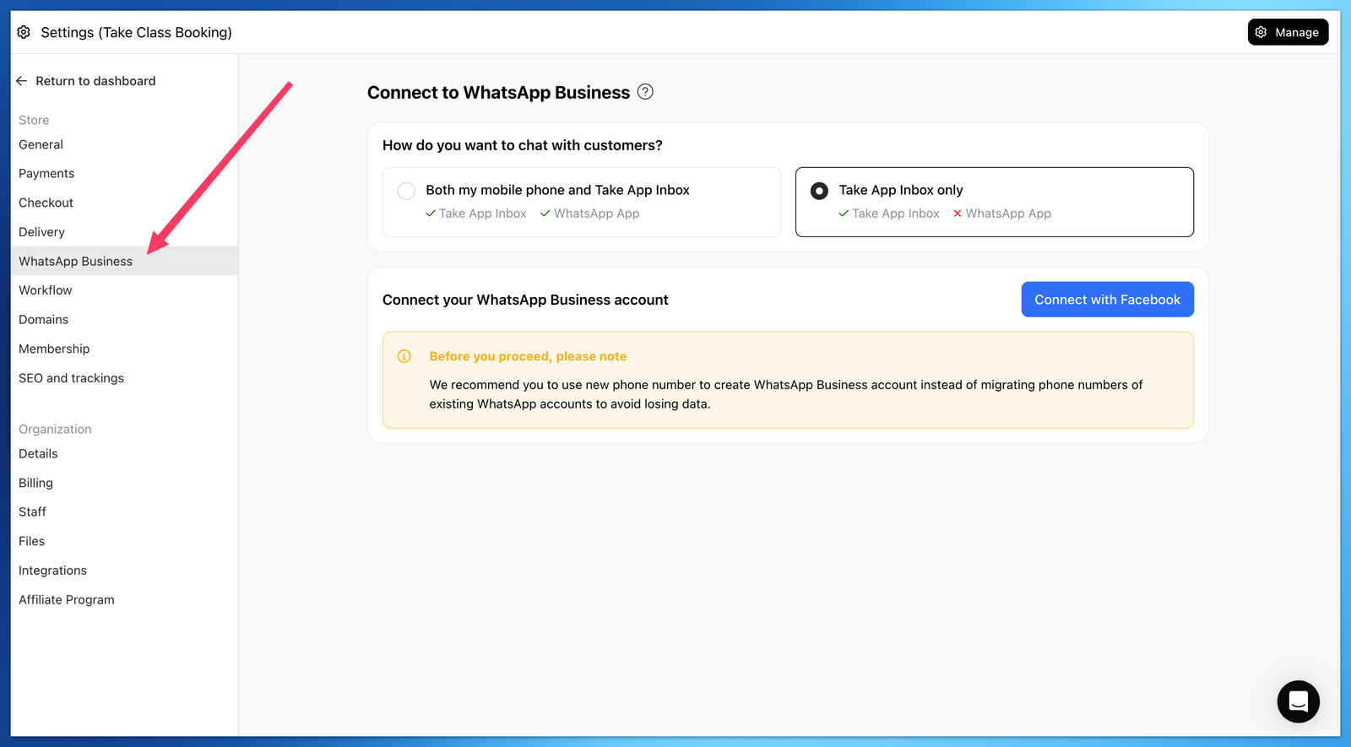
Task: Click the 'Store' section label
Action: tap(34, 120)
